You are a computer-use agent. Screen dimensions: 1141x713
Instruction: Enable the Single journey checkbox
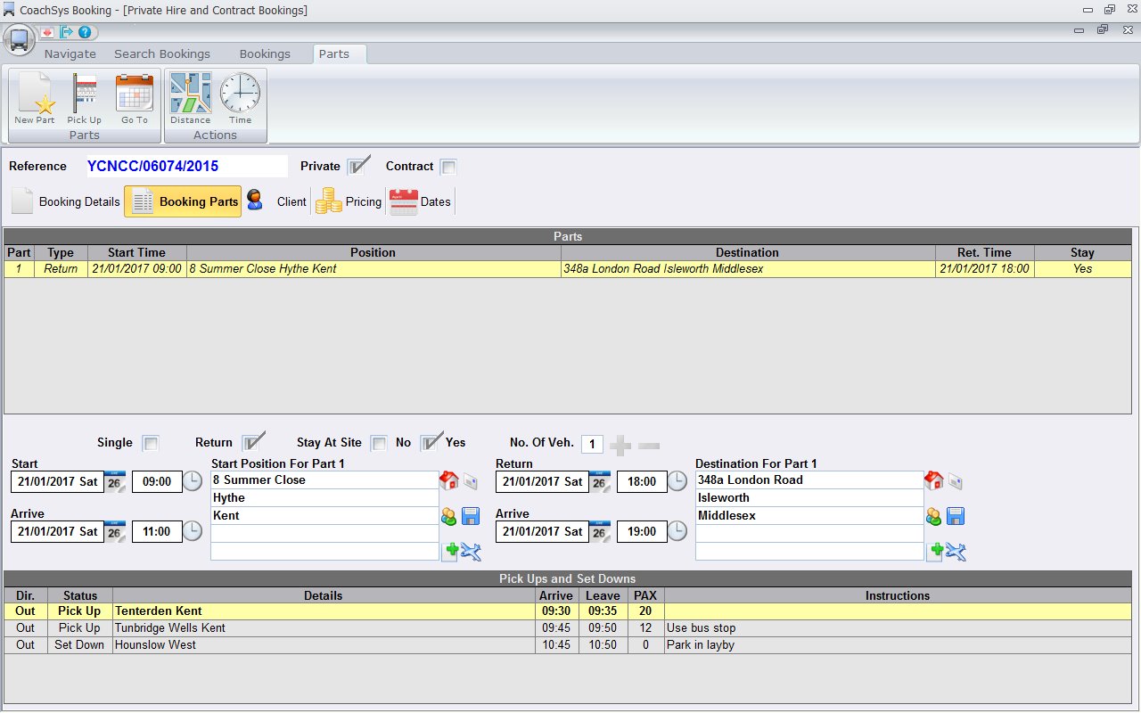[151, 443]
